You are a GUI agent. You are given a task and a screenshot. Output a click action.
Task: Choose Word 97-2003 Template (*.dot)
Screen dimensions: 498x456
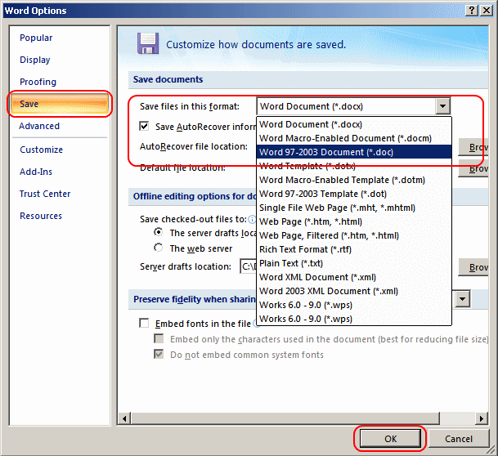pos(354,194)
